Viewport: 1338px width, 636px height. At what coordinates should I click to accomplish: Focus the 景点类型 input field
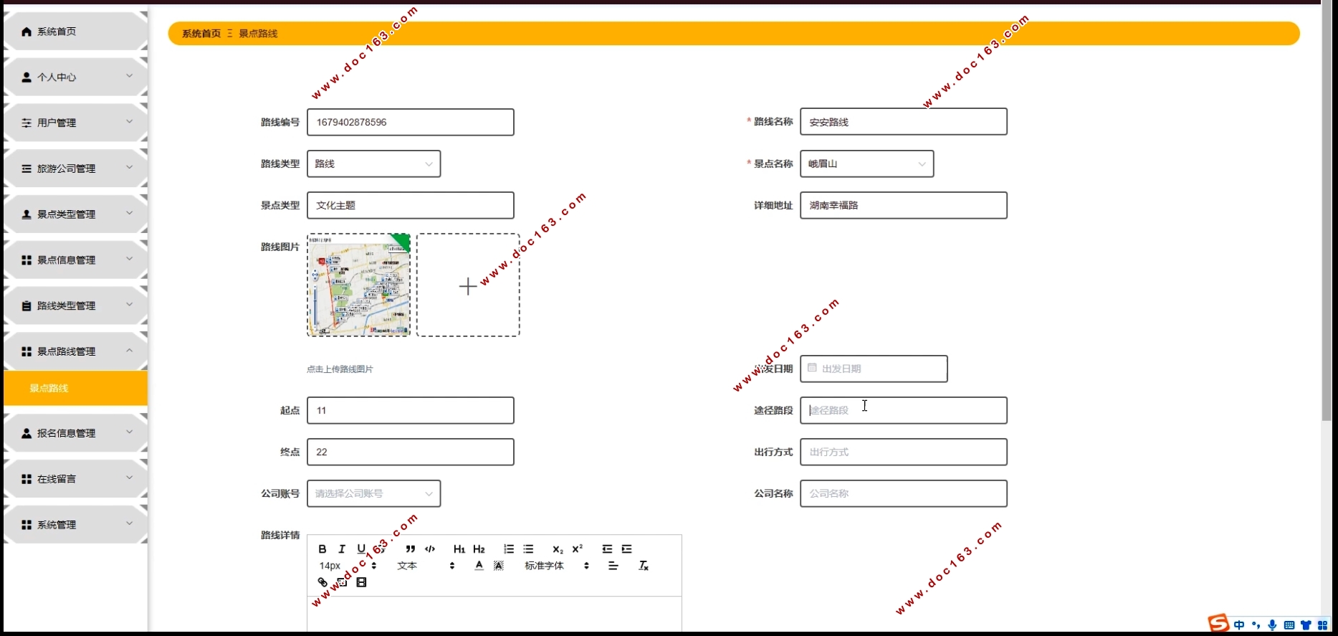[x=411, y=205]
